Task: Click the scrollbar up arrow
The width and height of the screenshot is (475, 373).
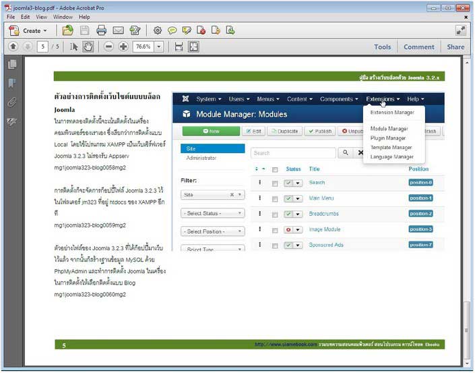Action: click(467, 63)
